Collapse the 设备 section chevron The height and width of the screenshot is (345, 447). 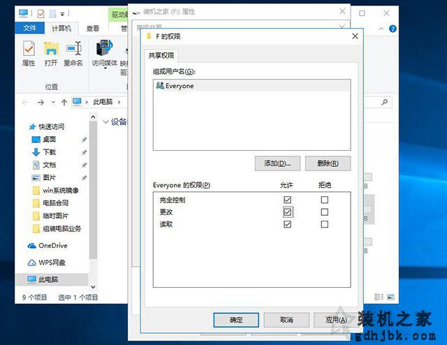click(x=105, y=122)
